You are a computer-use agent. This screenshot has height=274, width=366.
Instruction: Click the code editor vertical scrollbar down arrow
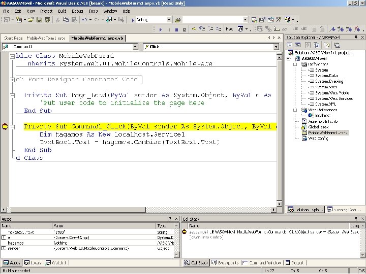point(280,204)
